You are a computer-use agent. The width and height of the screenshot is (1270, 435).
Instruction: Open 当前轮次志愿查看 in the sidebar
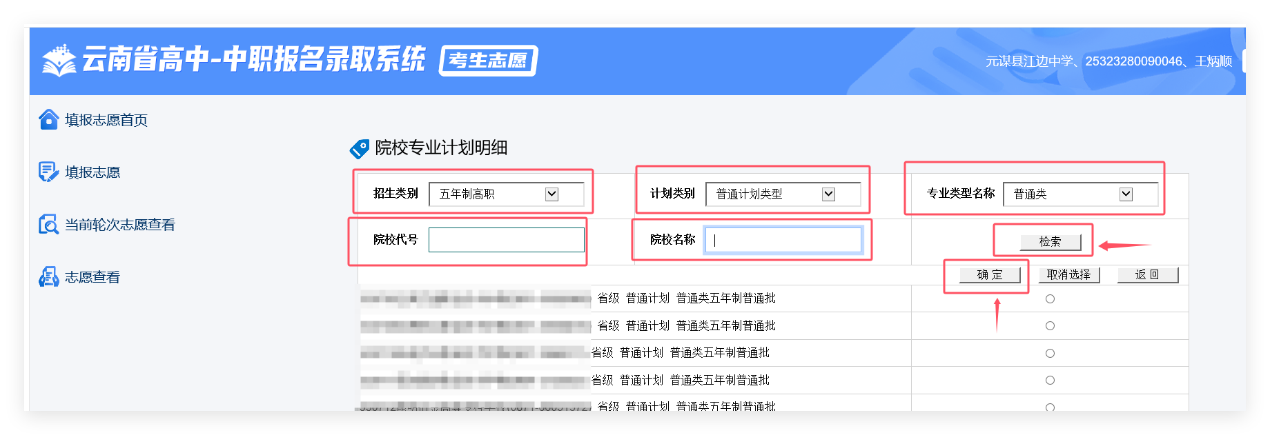click(119, 225)
